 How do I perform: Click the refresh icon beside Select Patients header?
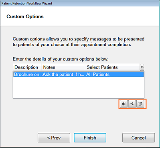click(x=142, y=67)
